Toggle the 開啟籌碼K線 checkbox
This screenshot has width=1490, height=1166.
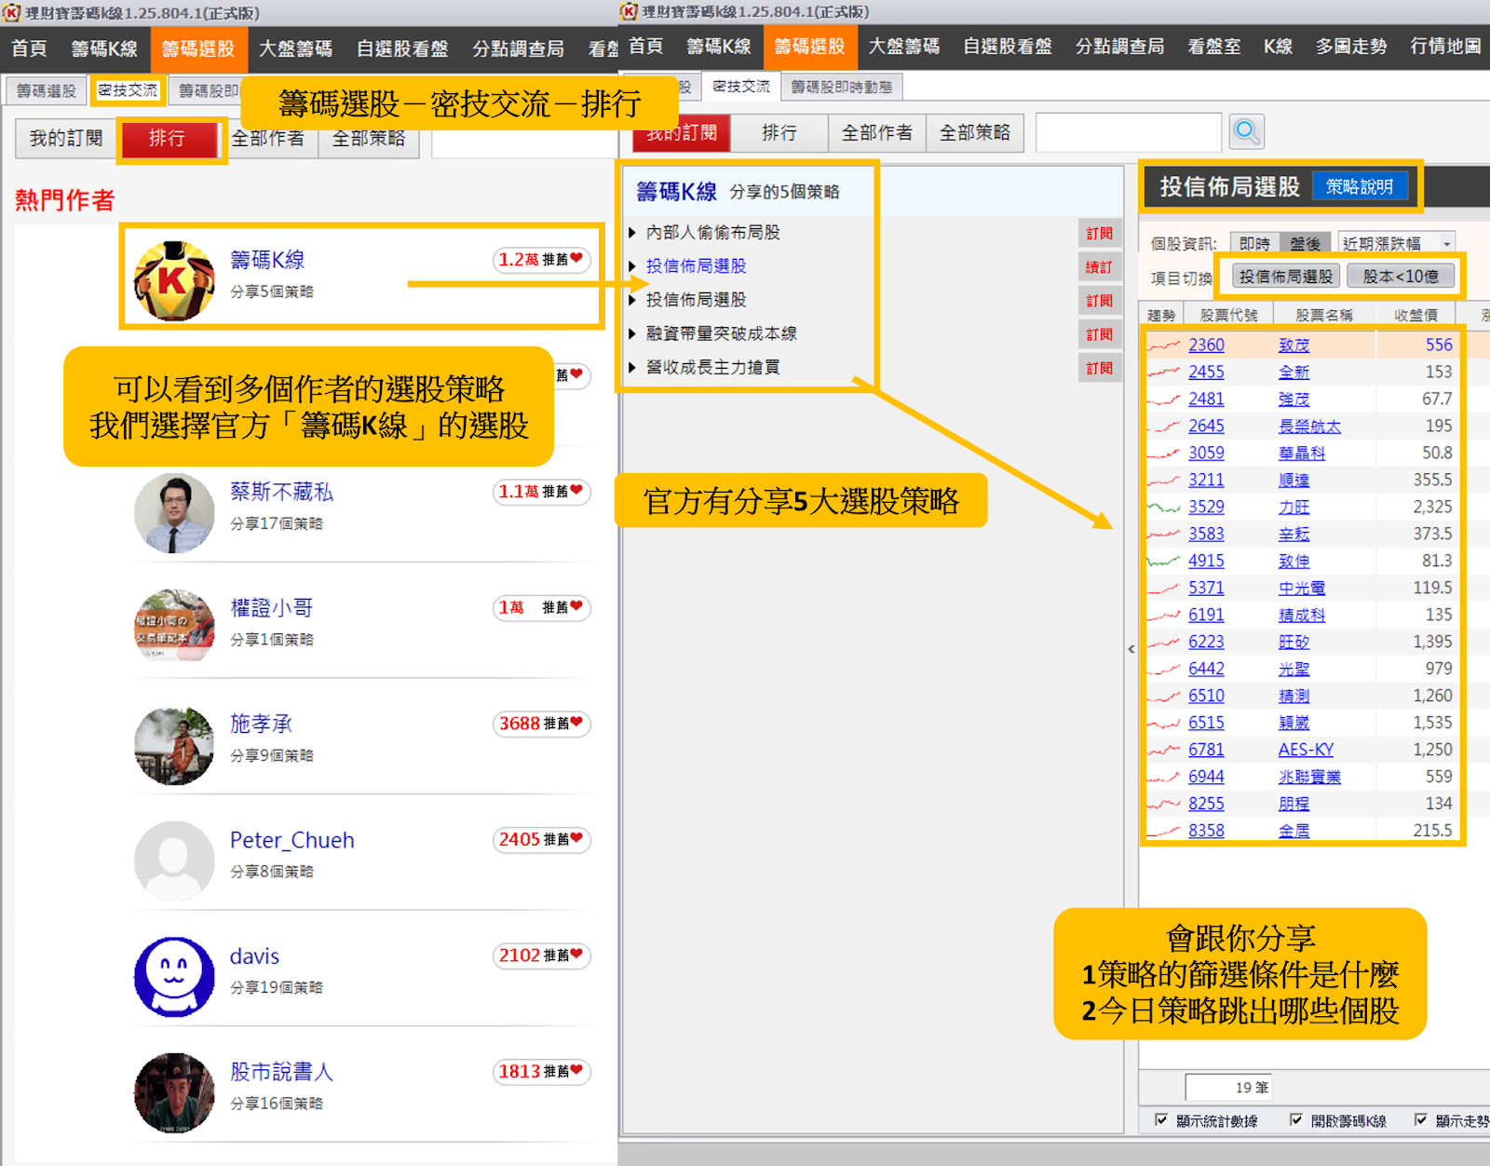point(1296,1119)
